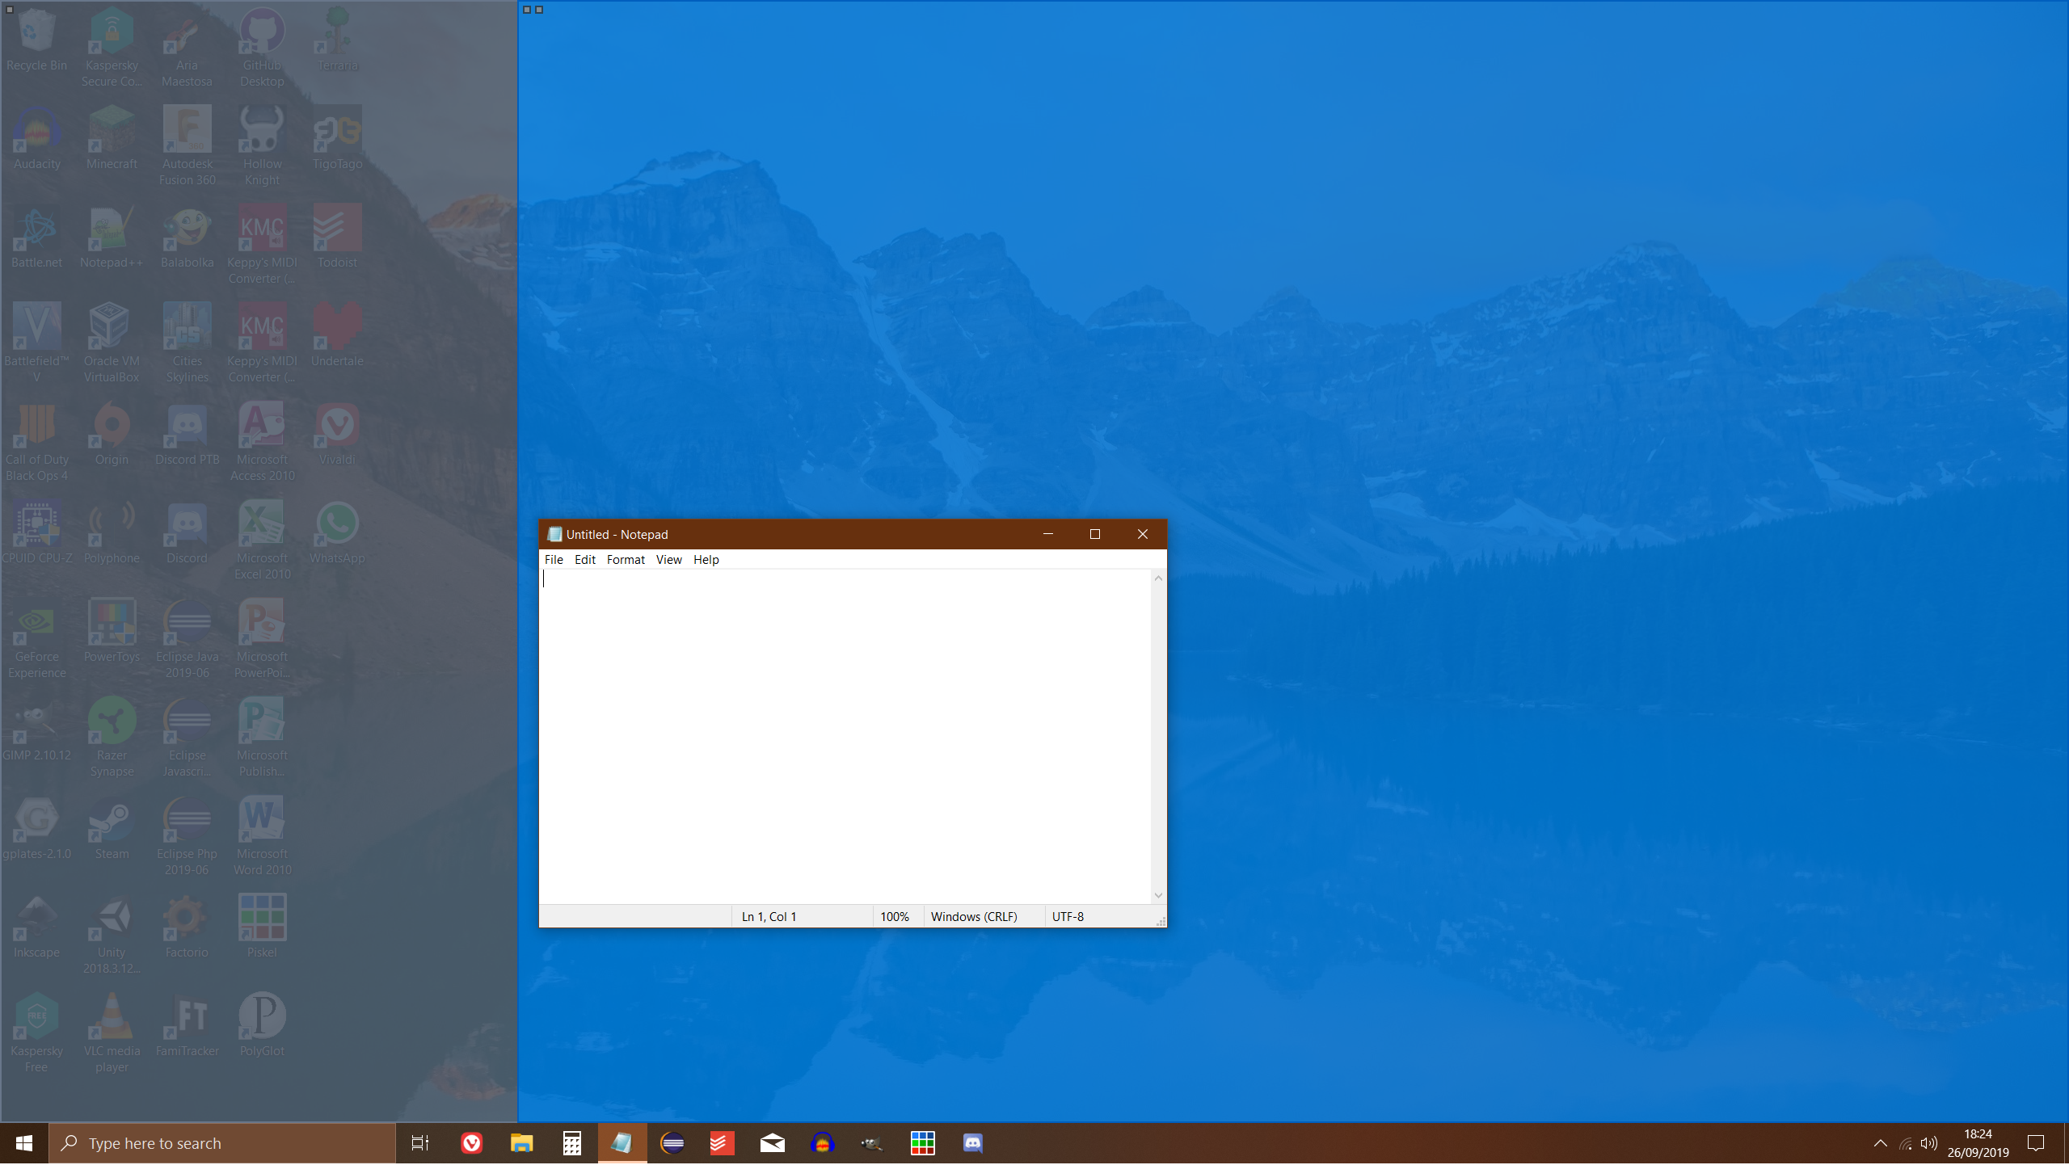Click Notepad's vertical scrollbar down arrow
This screenshot has width=2069, height=1165.
coord(1157,895)
